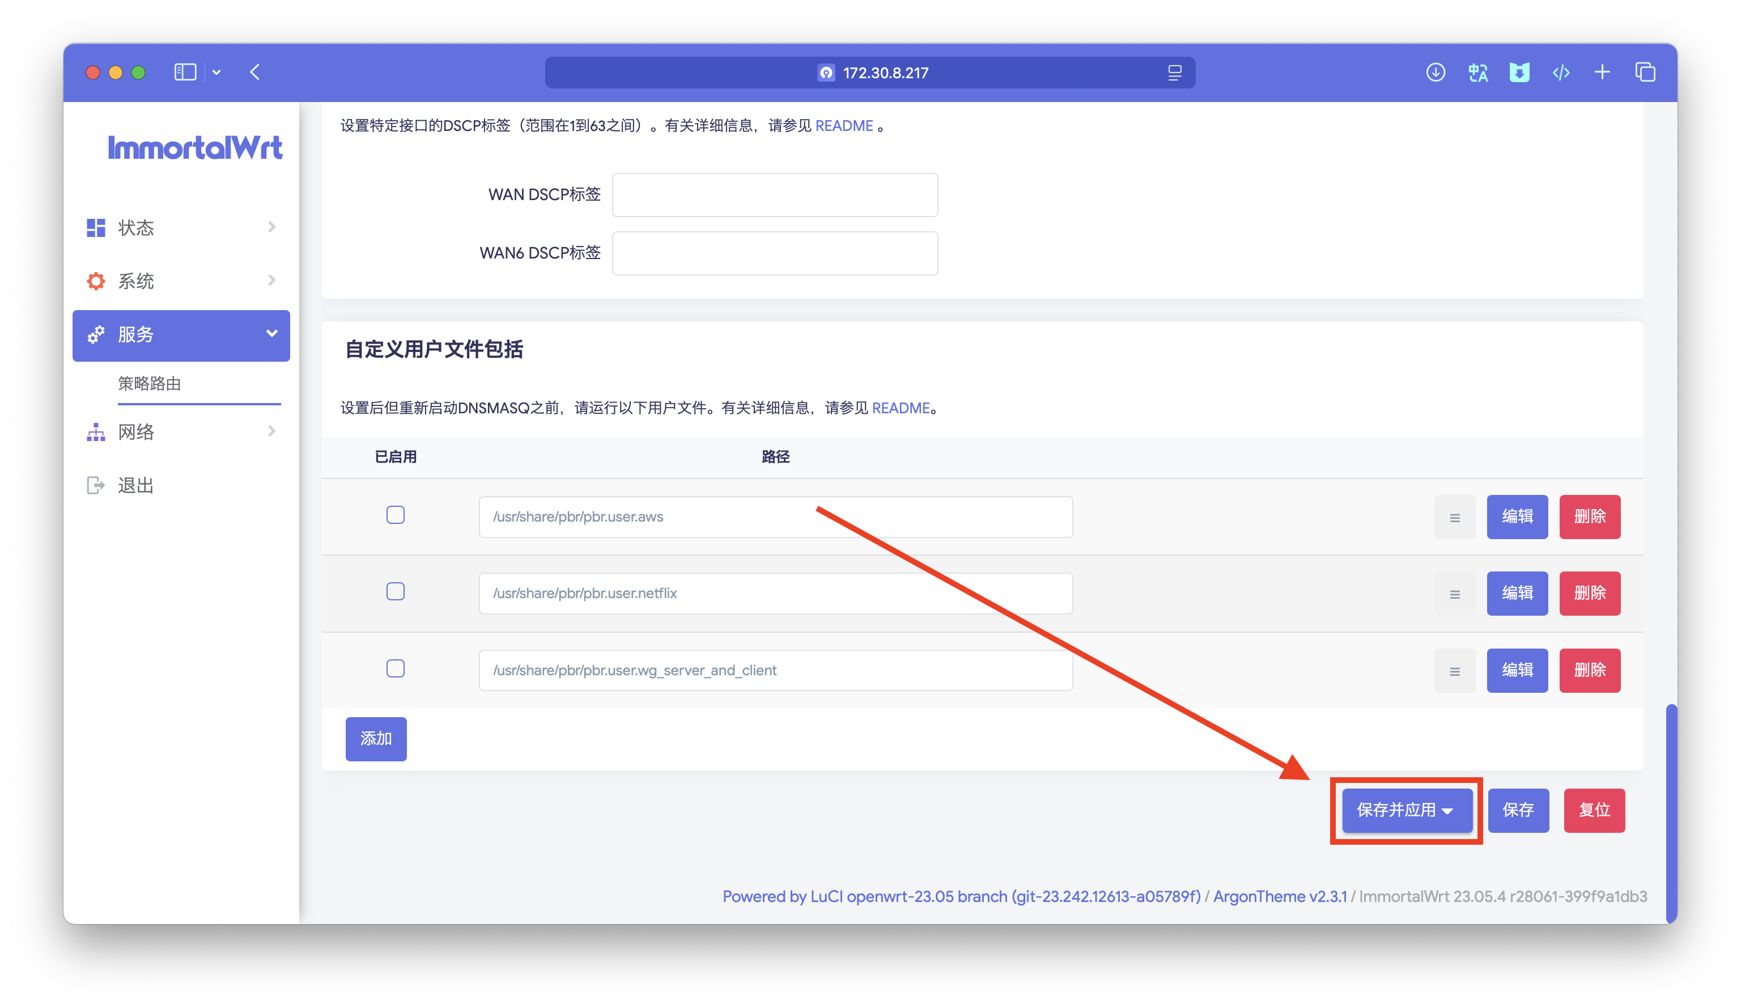Click the 添加 button

pos(376,739)
